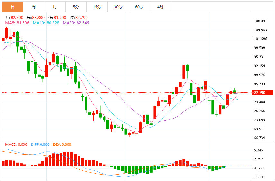Viewport: 275px width, 181px height.
Task: Click the MA20 82.546 indicator label
Action: pos(76,23)
